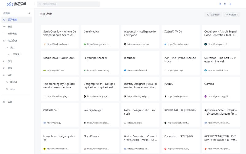Viewport: 246px width, 154px height.
Task: Select the 平面设计 subfolder
Action: coord(17,55)
